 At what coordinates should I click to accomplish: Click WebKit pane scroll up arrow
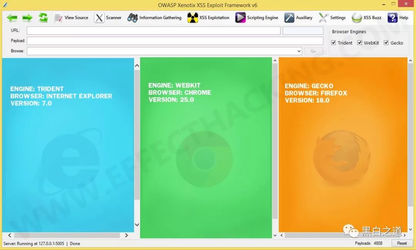point(275,60)
